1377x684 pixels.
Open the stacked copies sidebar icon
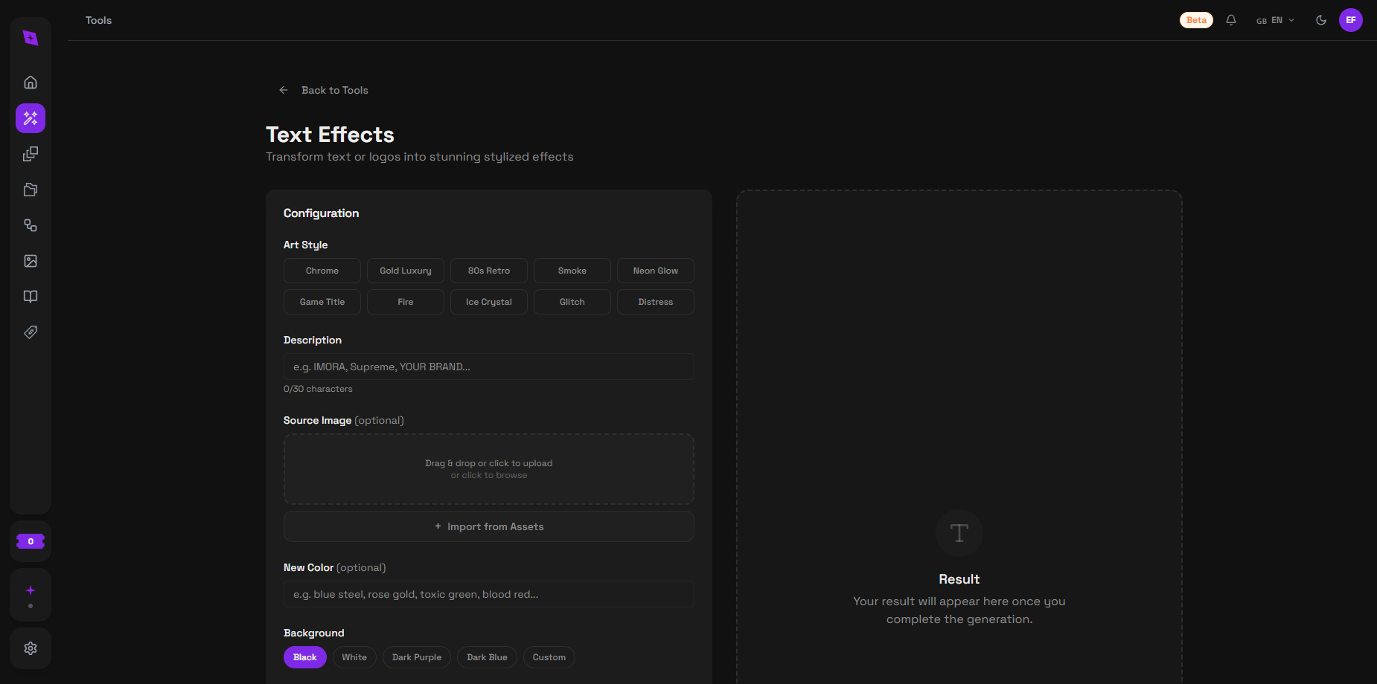coord(31,154)
